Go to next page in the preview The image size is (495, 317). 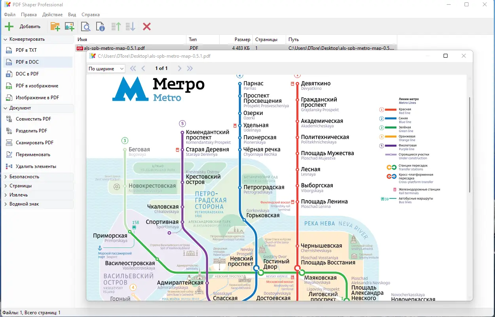pos(180,68)
